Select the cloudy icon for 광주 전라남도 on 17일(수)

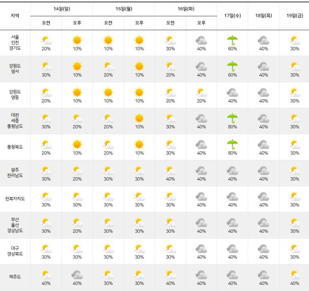[x=232, y=170]
